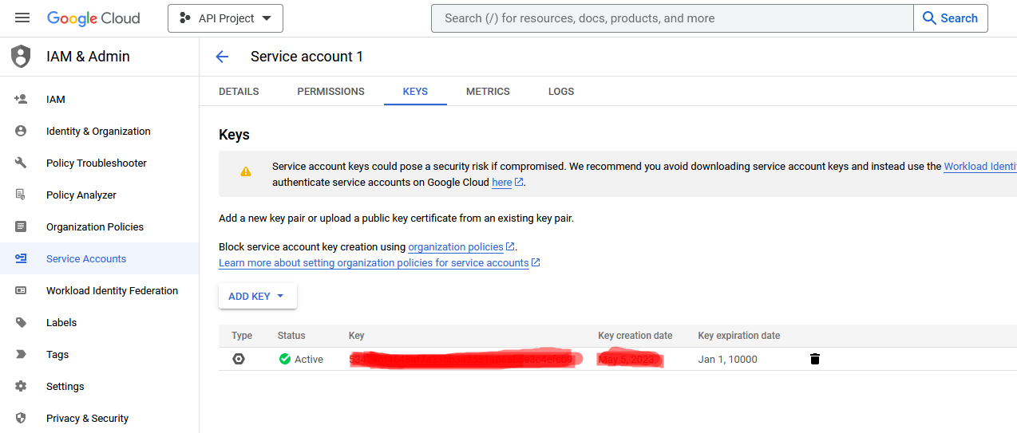
Task: Open Workload Identity Federation in sidebar
Action: 112,290
